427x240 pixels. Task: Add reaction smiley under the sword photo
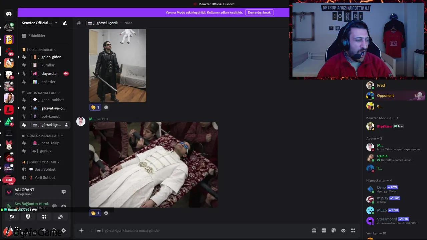(106, 107)
